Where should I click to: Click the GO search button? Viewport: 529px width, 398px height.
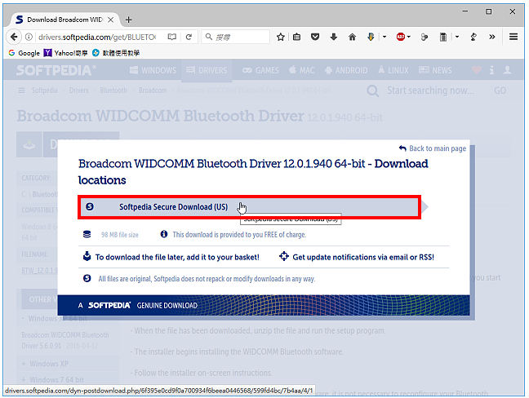click(500, 91)
